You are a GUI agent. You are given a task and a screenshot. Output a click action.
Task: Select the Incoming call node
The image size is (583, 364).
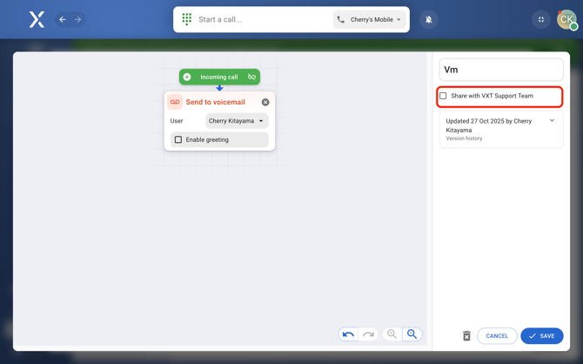pyautogui.click(x=219, y=77)
